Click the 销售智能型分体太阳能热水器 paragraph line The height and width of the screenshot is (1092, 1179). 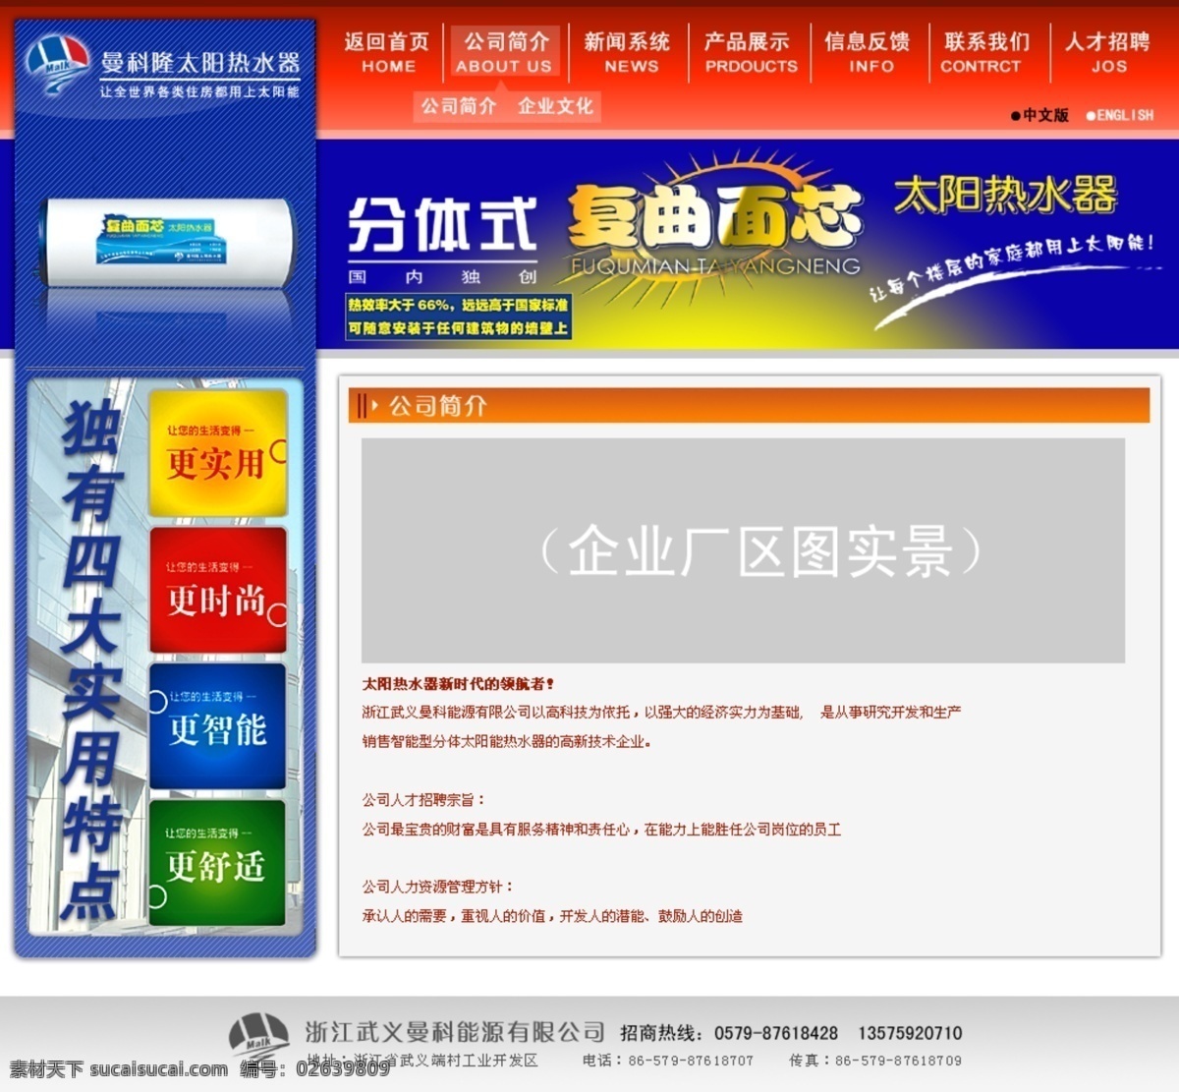click(x=507, y=741)
